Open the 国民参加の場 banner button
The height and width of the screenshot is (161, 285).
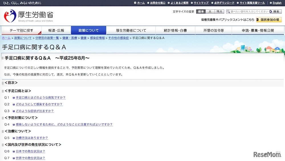[x=269, y=20]
